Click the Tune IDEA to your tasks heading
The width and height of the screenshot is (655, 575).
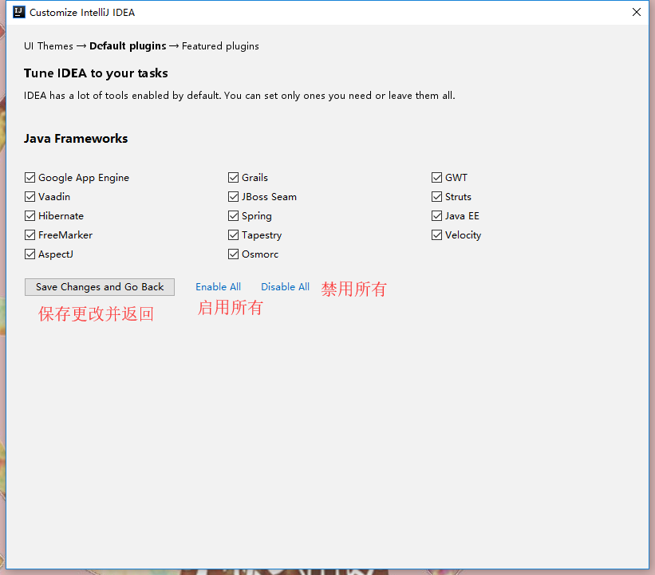[96, 73]
